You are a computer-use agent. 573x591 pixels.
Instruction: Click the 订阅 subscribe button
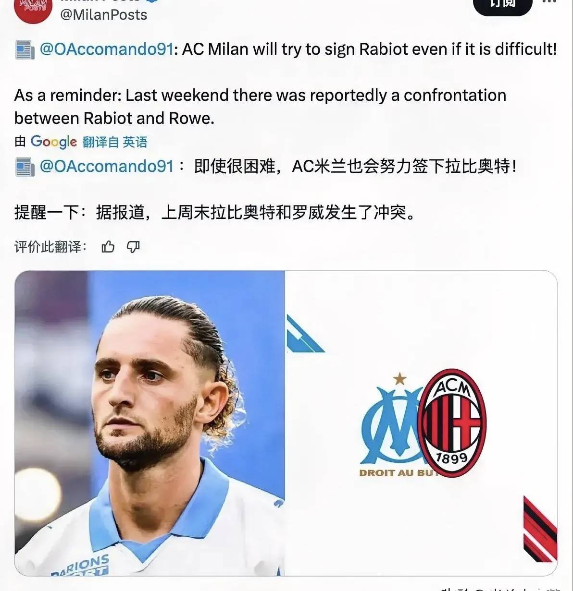[503, 5]
